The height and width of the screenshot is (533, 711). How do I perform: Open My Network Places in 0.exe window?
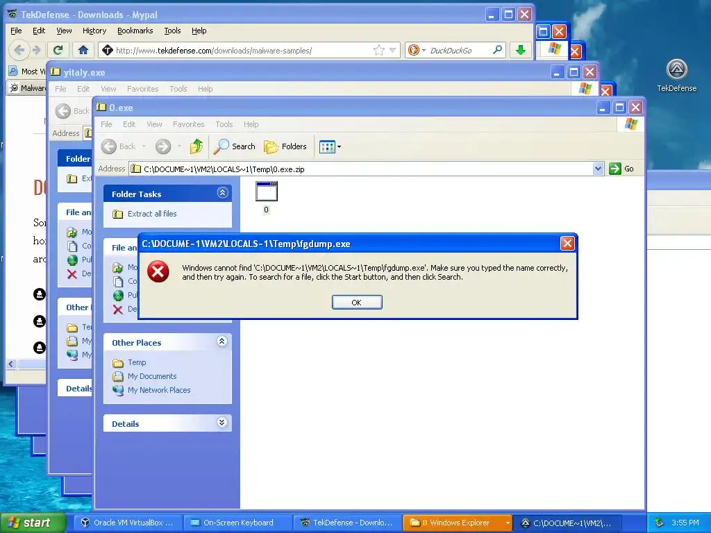point(159,390)
